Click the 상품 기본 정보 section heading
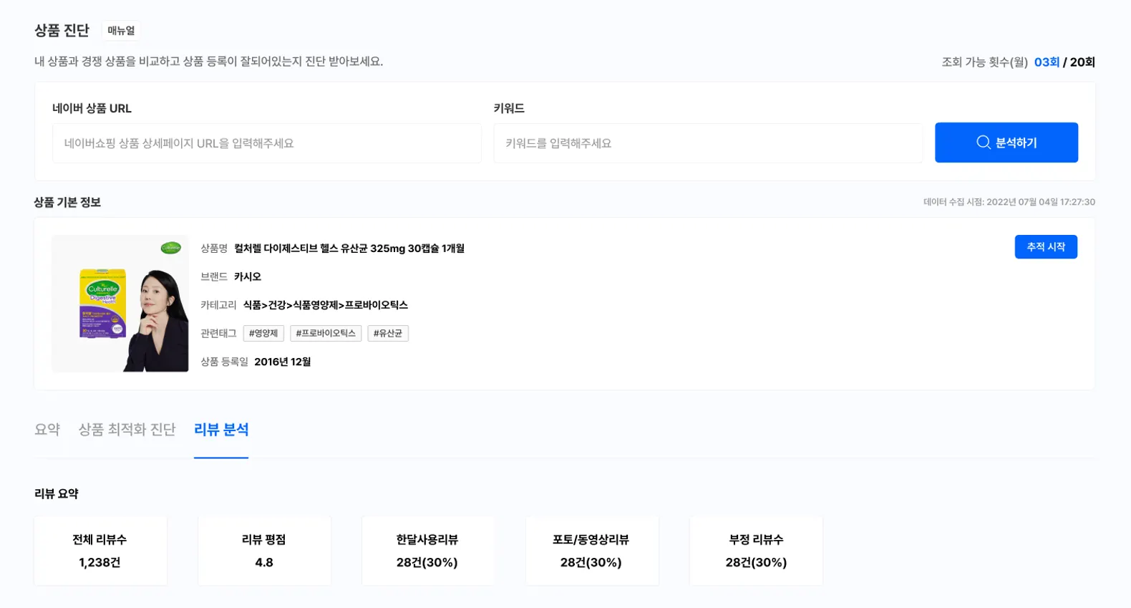Viewport: 1131px width, 608px height. (x=67, y=203)
